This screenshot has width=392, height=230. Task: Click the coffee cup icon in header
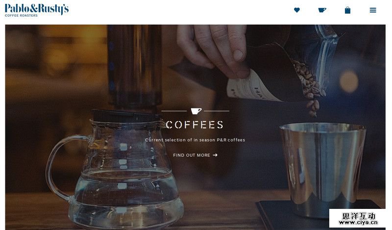(x=322, y=10)
